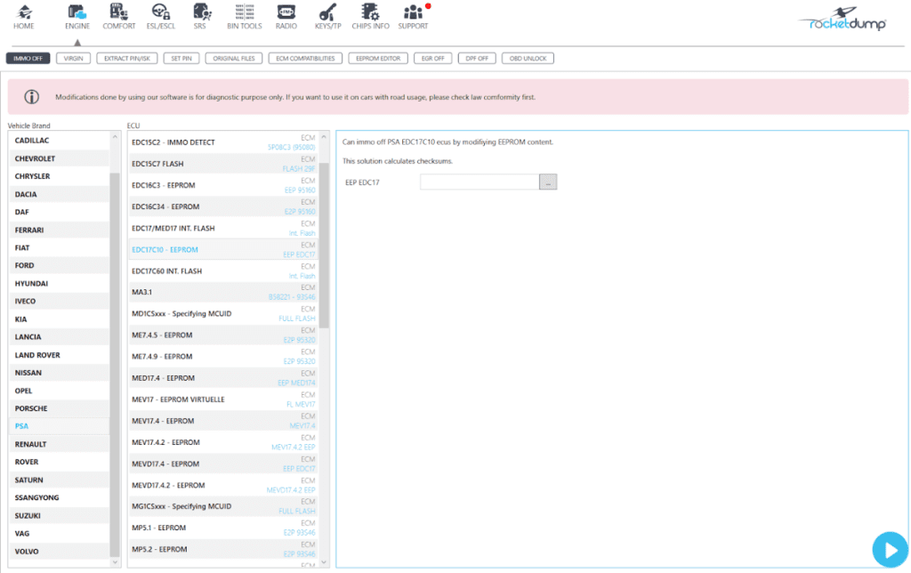Select the IMMO OFF tab

point(28,58)
